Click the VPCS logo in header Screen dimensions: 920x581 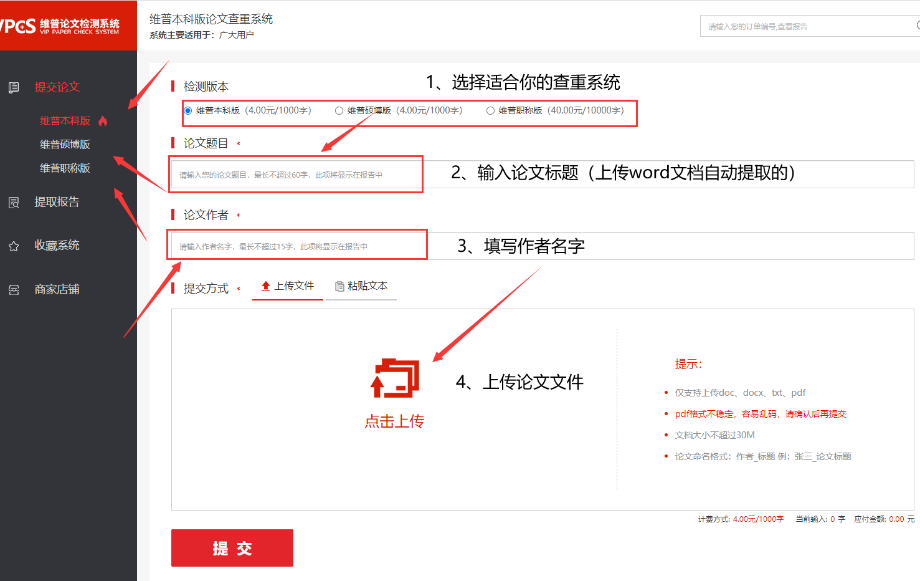[x=60, y=26]
